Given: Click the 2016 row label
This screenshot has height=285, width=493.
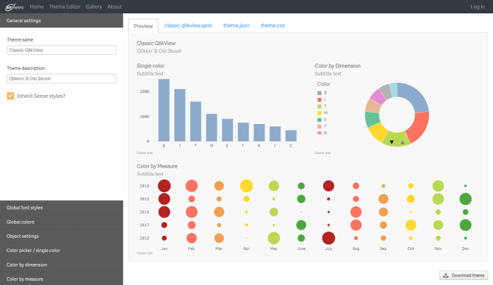Looking at the screenshot, I should [144, 212].
